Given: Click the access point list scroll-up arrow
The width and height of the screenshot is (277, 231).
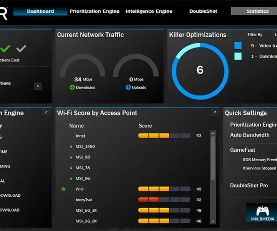Looking at the screenshot, I should click(x=213, y=134).
